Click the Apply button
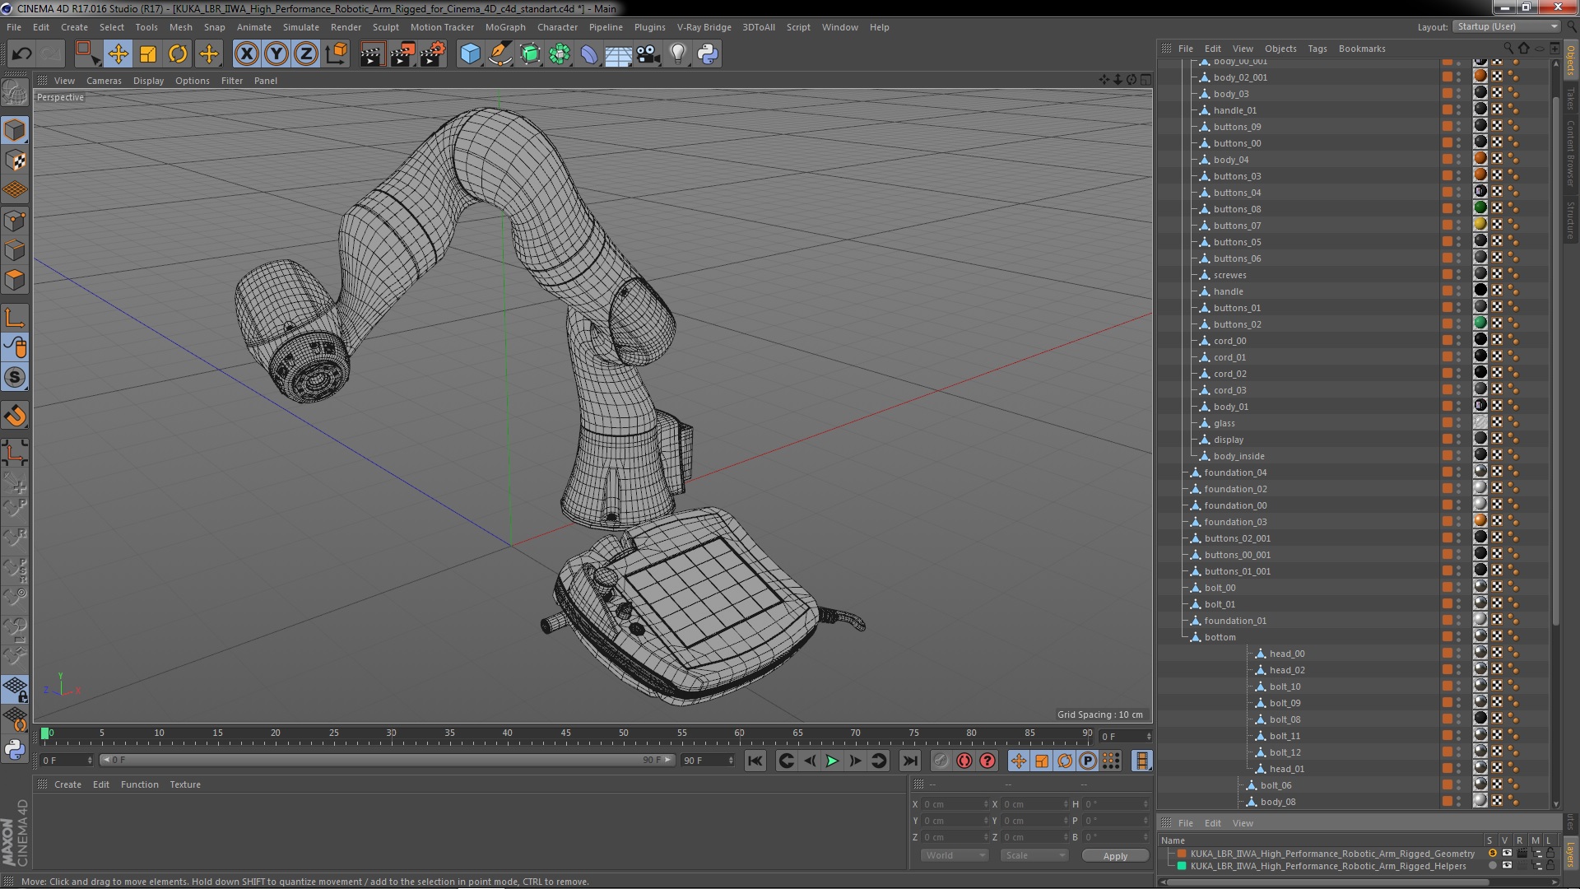Image resolution: width=1580 pixels, height=889 pixels. pos(1115,856)
